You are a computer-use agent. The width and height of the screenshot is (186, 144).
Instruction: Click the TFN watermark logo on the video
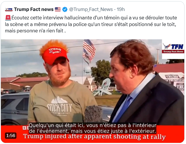tap(173, 48)
